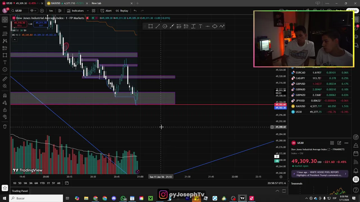The height and width of the screenshot is (202, 360).
Task: Open layout grid icon in US30 details panel
Action: click(x=332, y=143)
